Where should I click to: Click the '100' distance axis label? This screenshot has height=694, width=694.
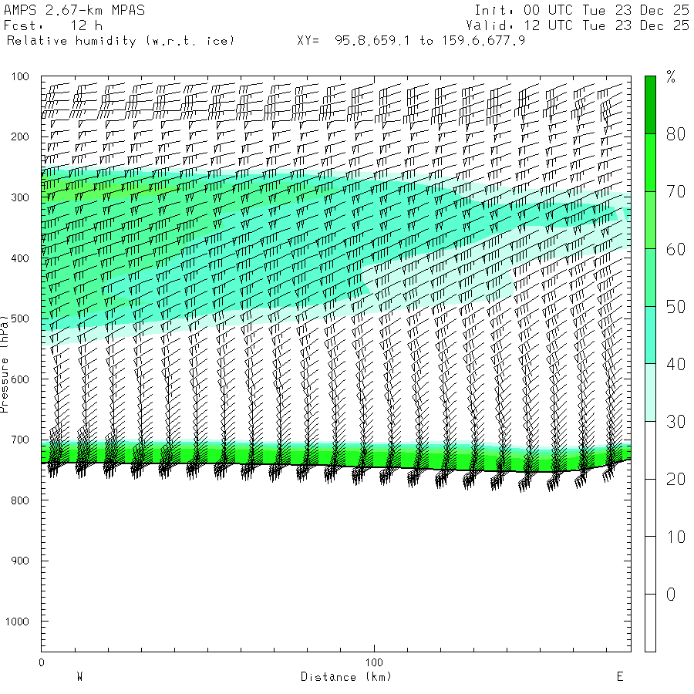tap(375, 662)
